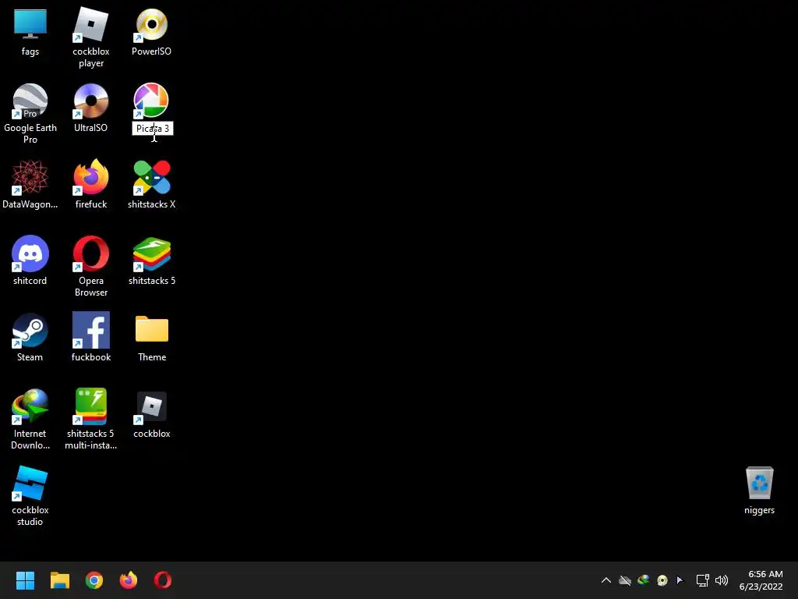Click the Internet Download Manager tray icon
Screen dimensions: 798x599
[643, 580]
